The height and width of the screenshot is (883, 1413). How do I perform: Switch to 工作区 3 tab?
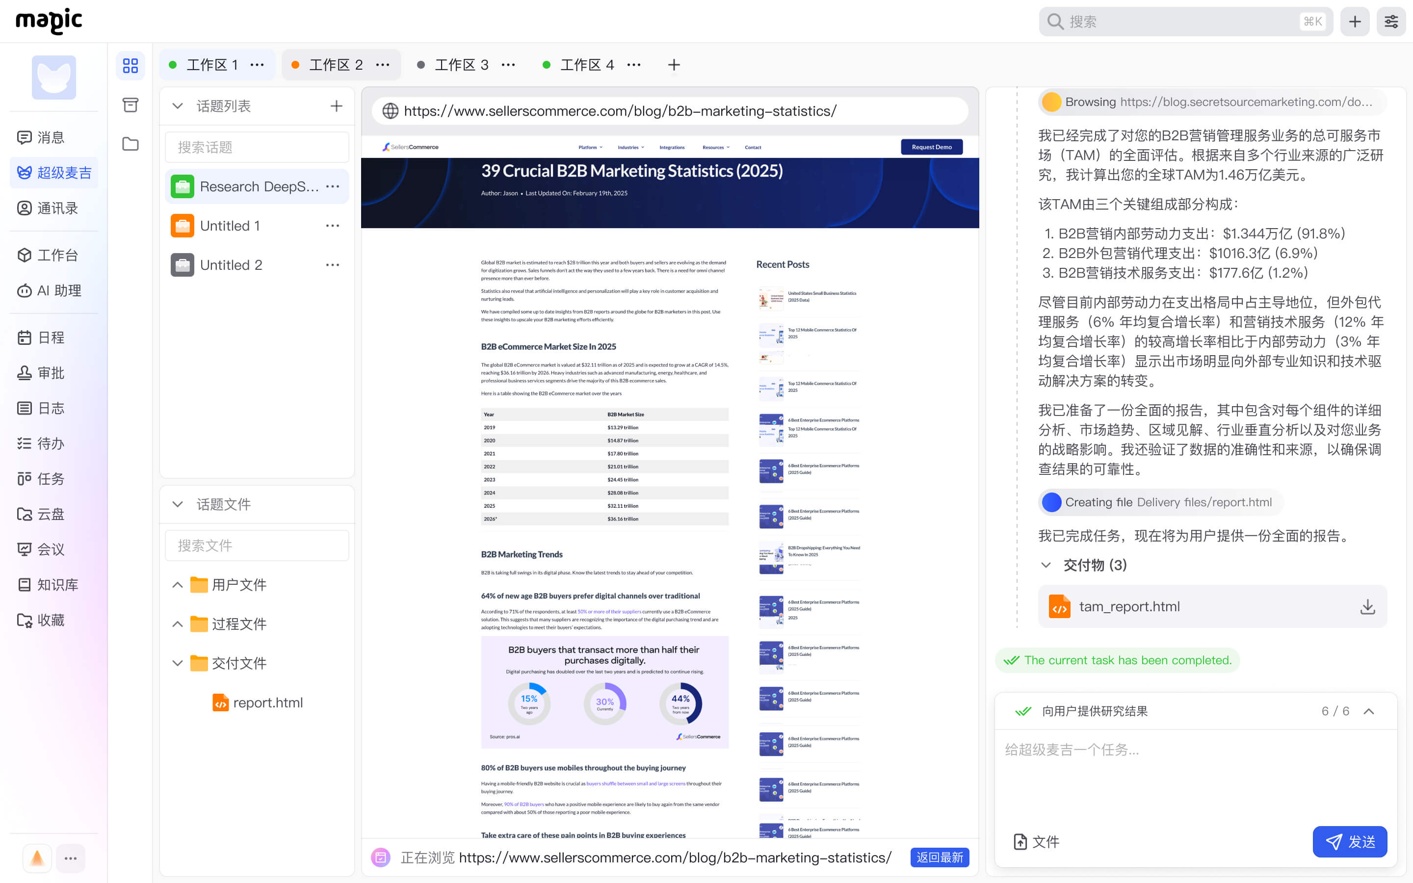tap(461, 65)
